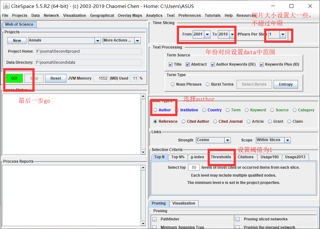
Task: Click the Select top 50 input field
Action: (x=194, y=167)
